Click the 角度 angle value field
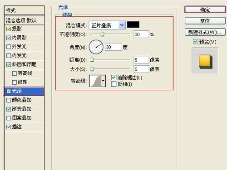 (x=113, y=47)
